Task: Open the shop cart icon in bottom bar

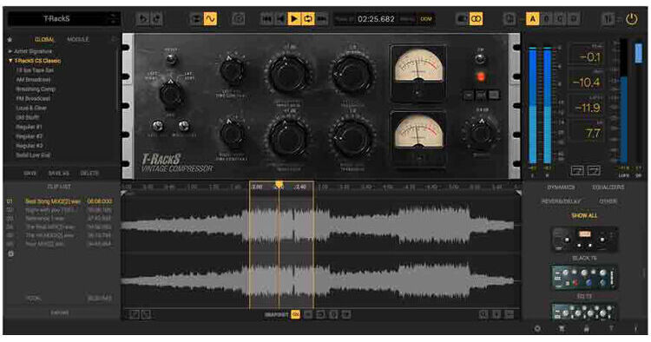Action: click(562, 328)
